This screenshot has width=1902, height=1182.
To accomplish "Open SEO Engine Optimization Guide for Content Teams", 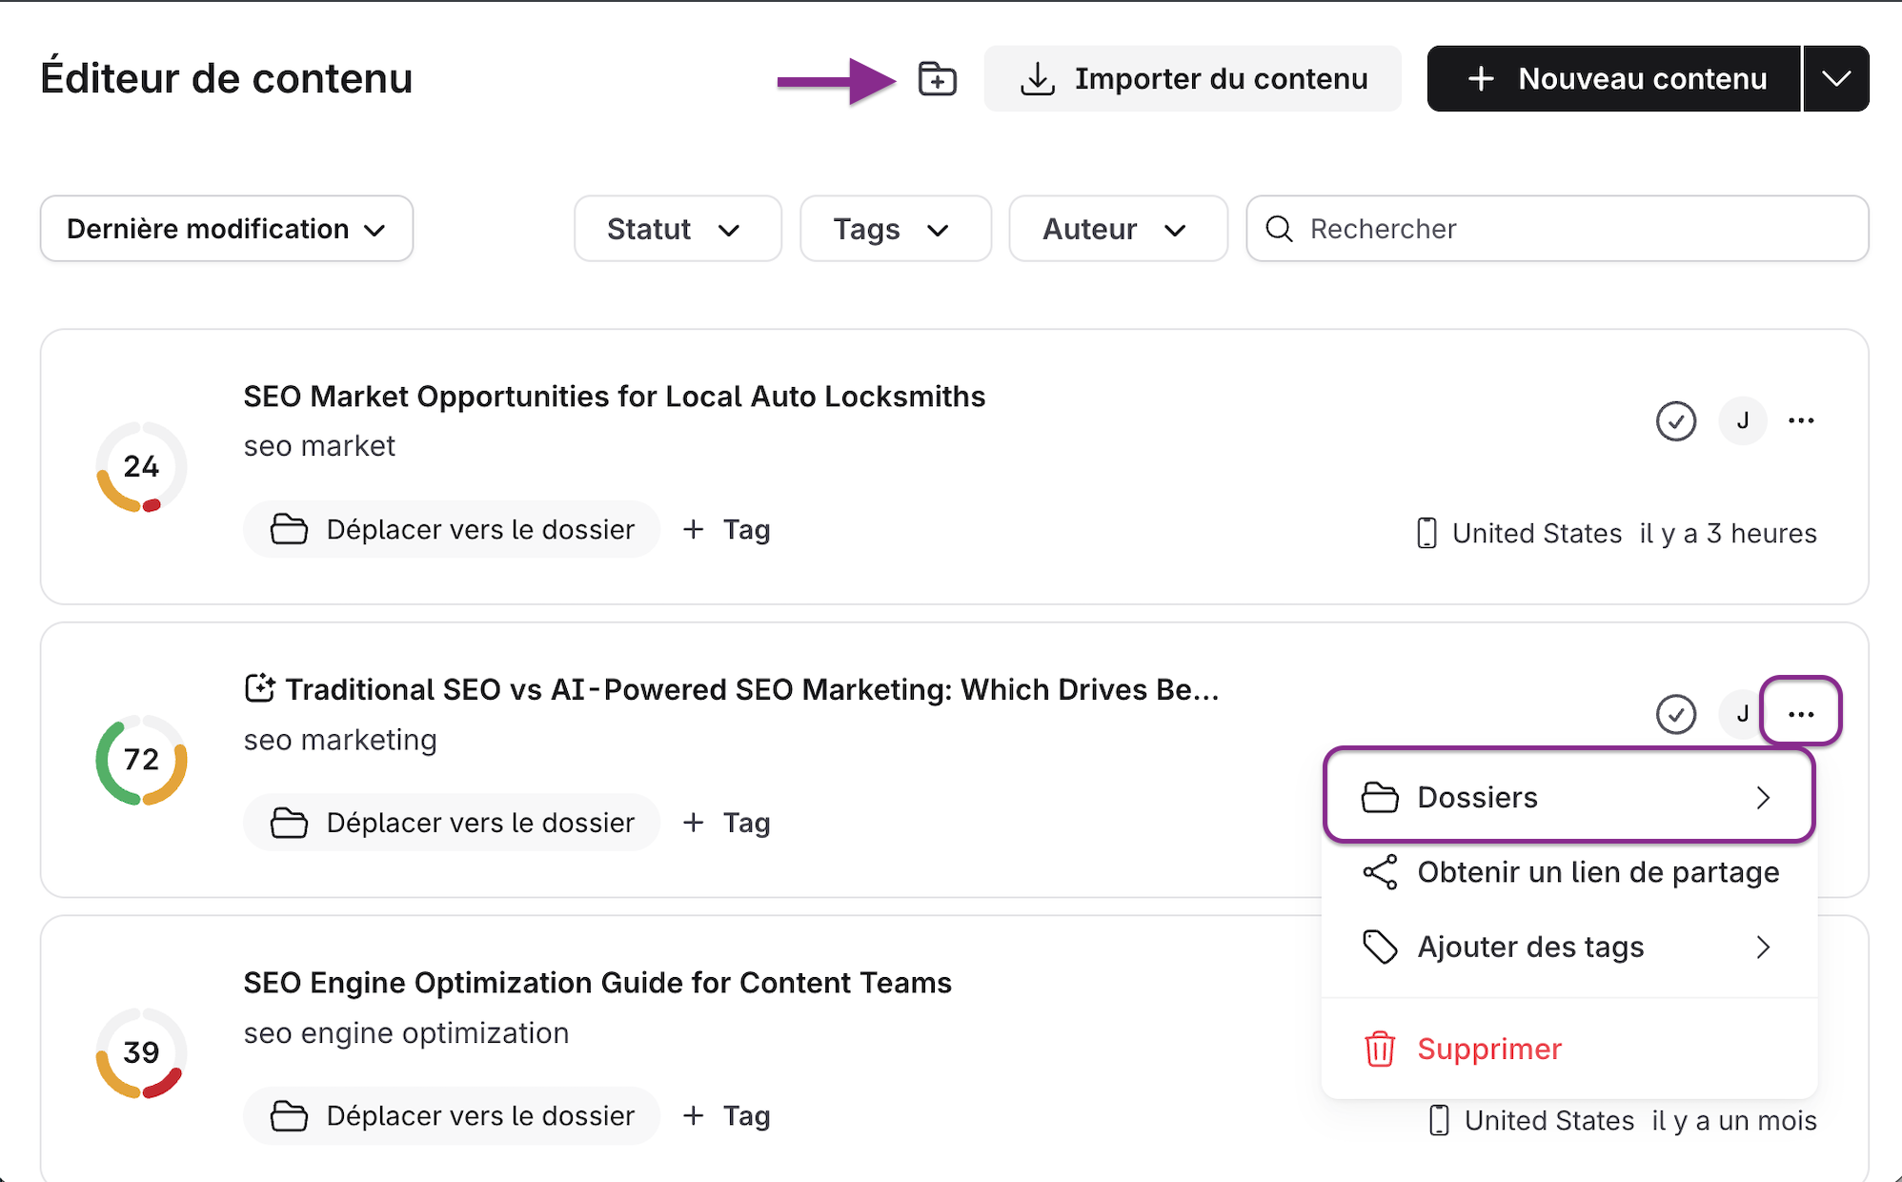I will point(597,983).
